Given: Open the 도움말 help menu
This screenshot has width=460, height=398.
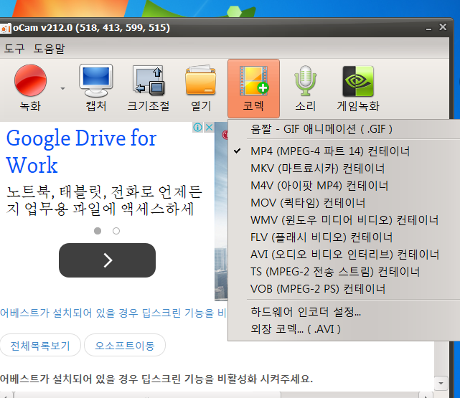Looking at the screenshot, I should tap(49, 48).
